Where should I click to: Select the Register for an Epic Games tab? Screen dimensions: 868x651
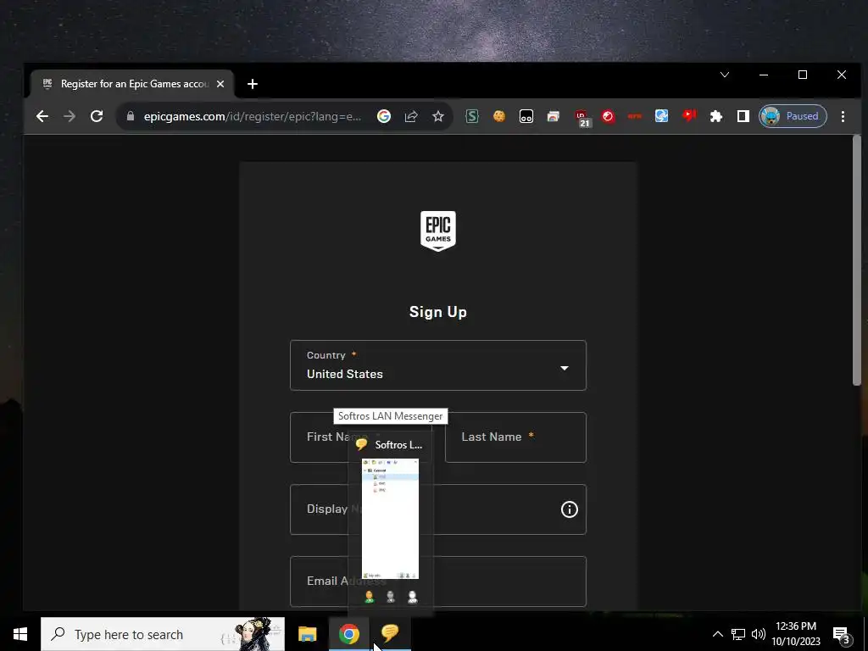[x=131, y=84]
